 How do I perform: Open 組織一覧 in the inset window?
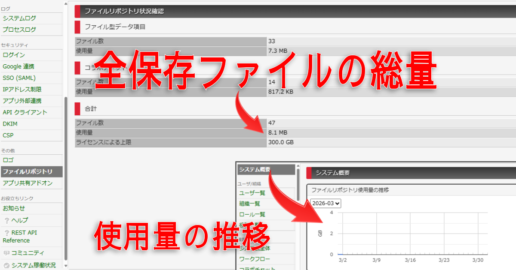pyautogui.click(x=250, y=204)
